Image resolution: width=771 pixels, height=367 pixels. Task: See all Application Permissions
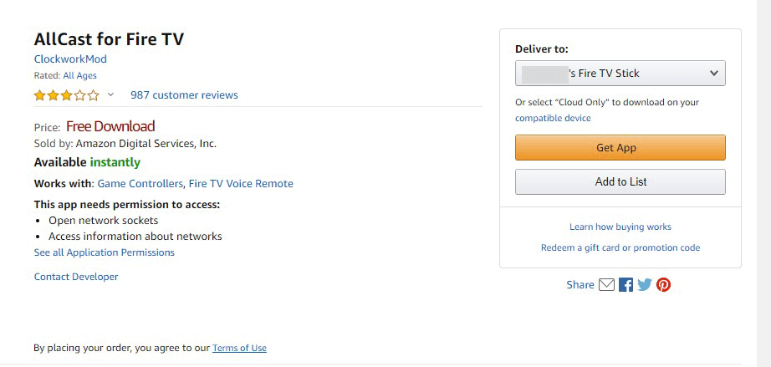pos(105,252)
